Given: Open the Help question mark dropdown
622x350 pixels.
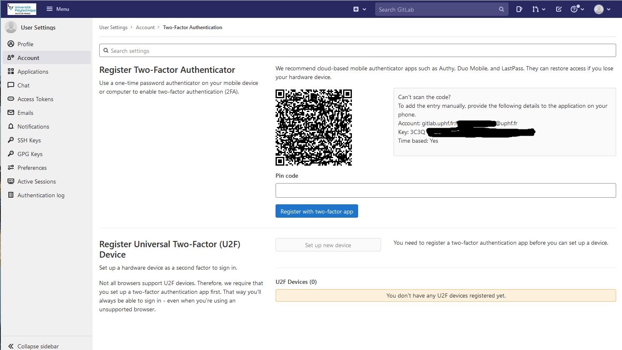Looking at the screenshot, I should tap(577, 9).
